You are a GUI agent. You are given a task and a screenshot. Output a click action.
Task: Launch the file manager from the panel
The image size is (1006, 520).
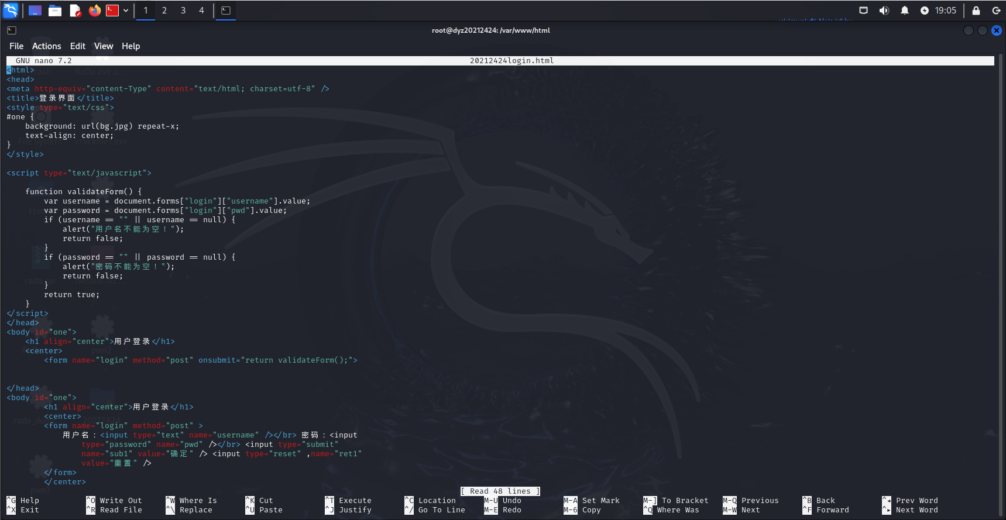[x=55, y=11]
